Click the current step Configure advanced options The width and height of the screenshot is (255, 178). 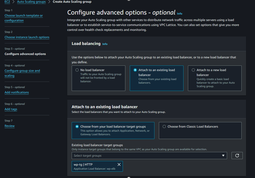25,54
